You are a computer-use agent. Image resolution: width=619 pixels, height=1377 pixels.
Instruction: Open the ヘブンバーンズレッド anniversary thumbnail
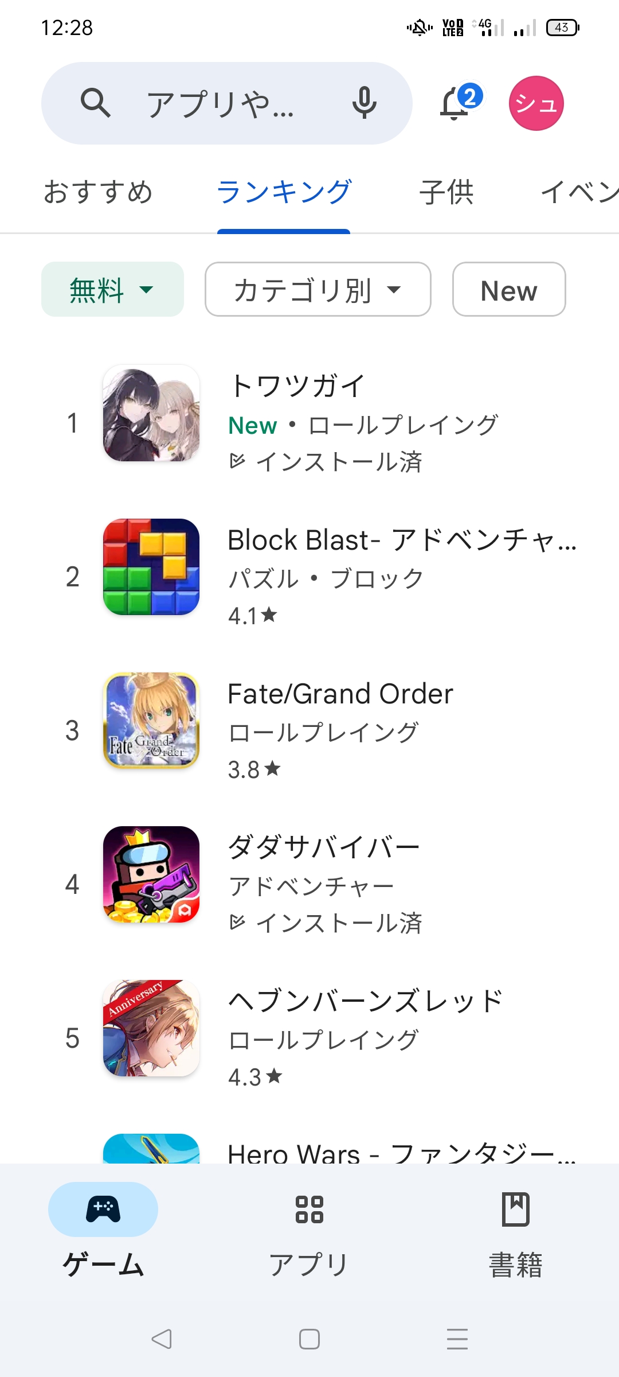pos(151,1028)
